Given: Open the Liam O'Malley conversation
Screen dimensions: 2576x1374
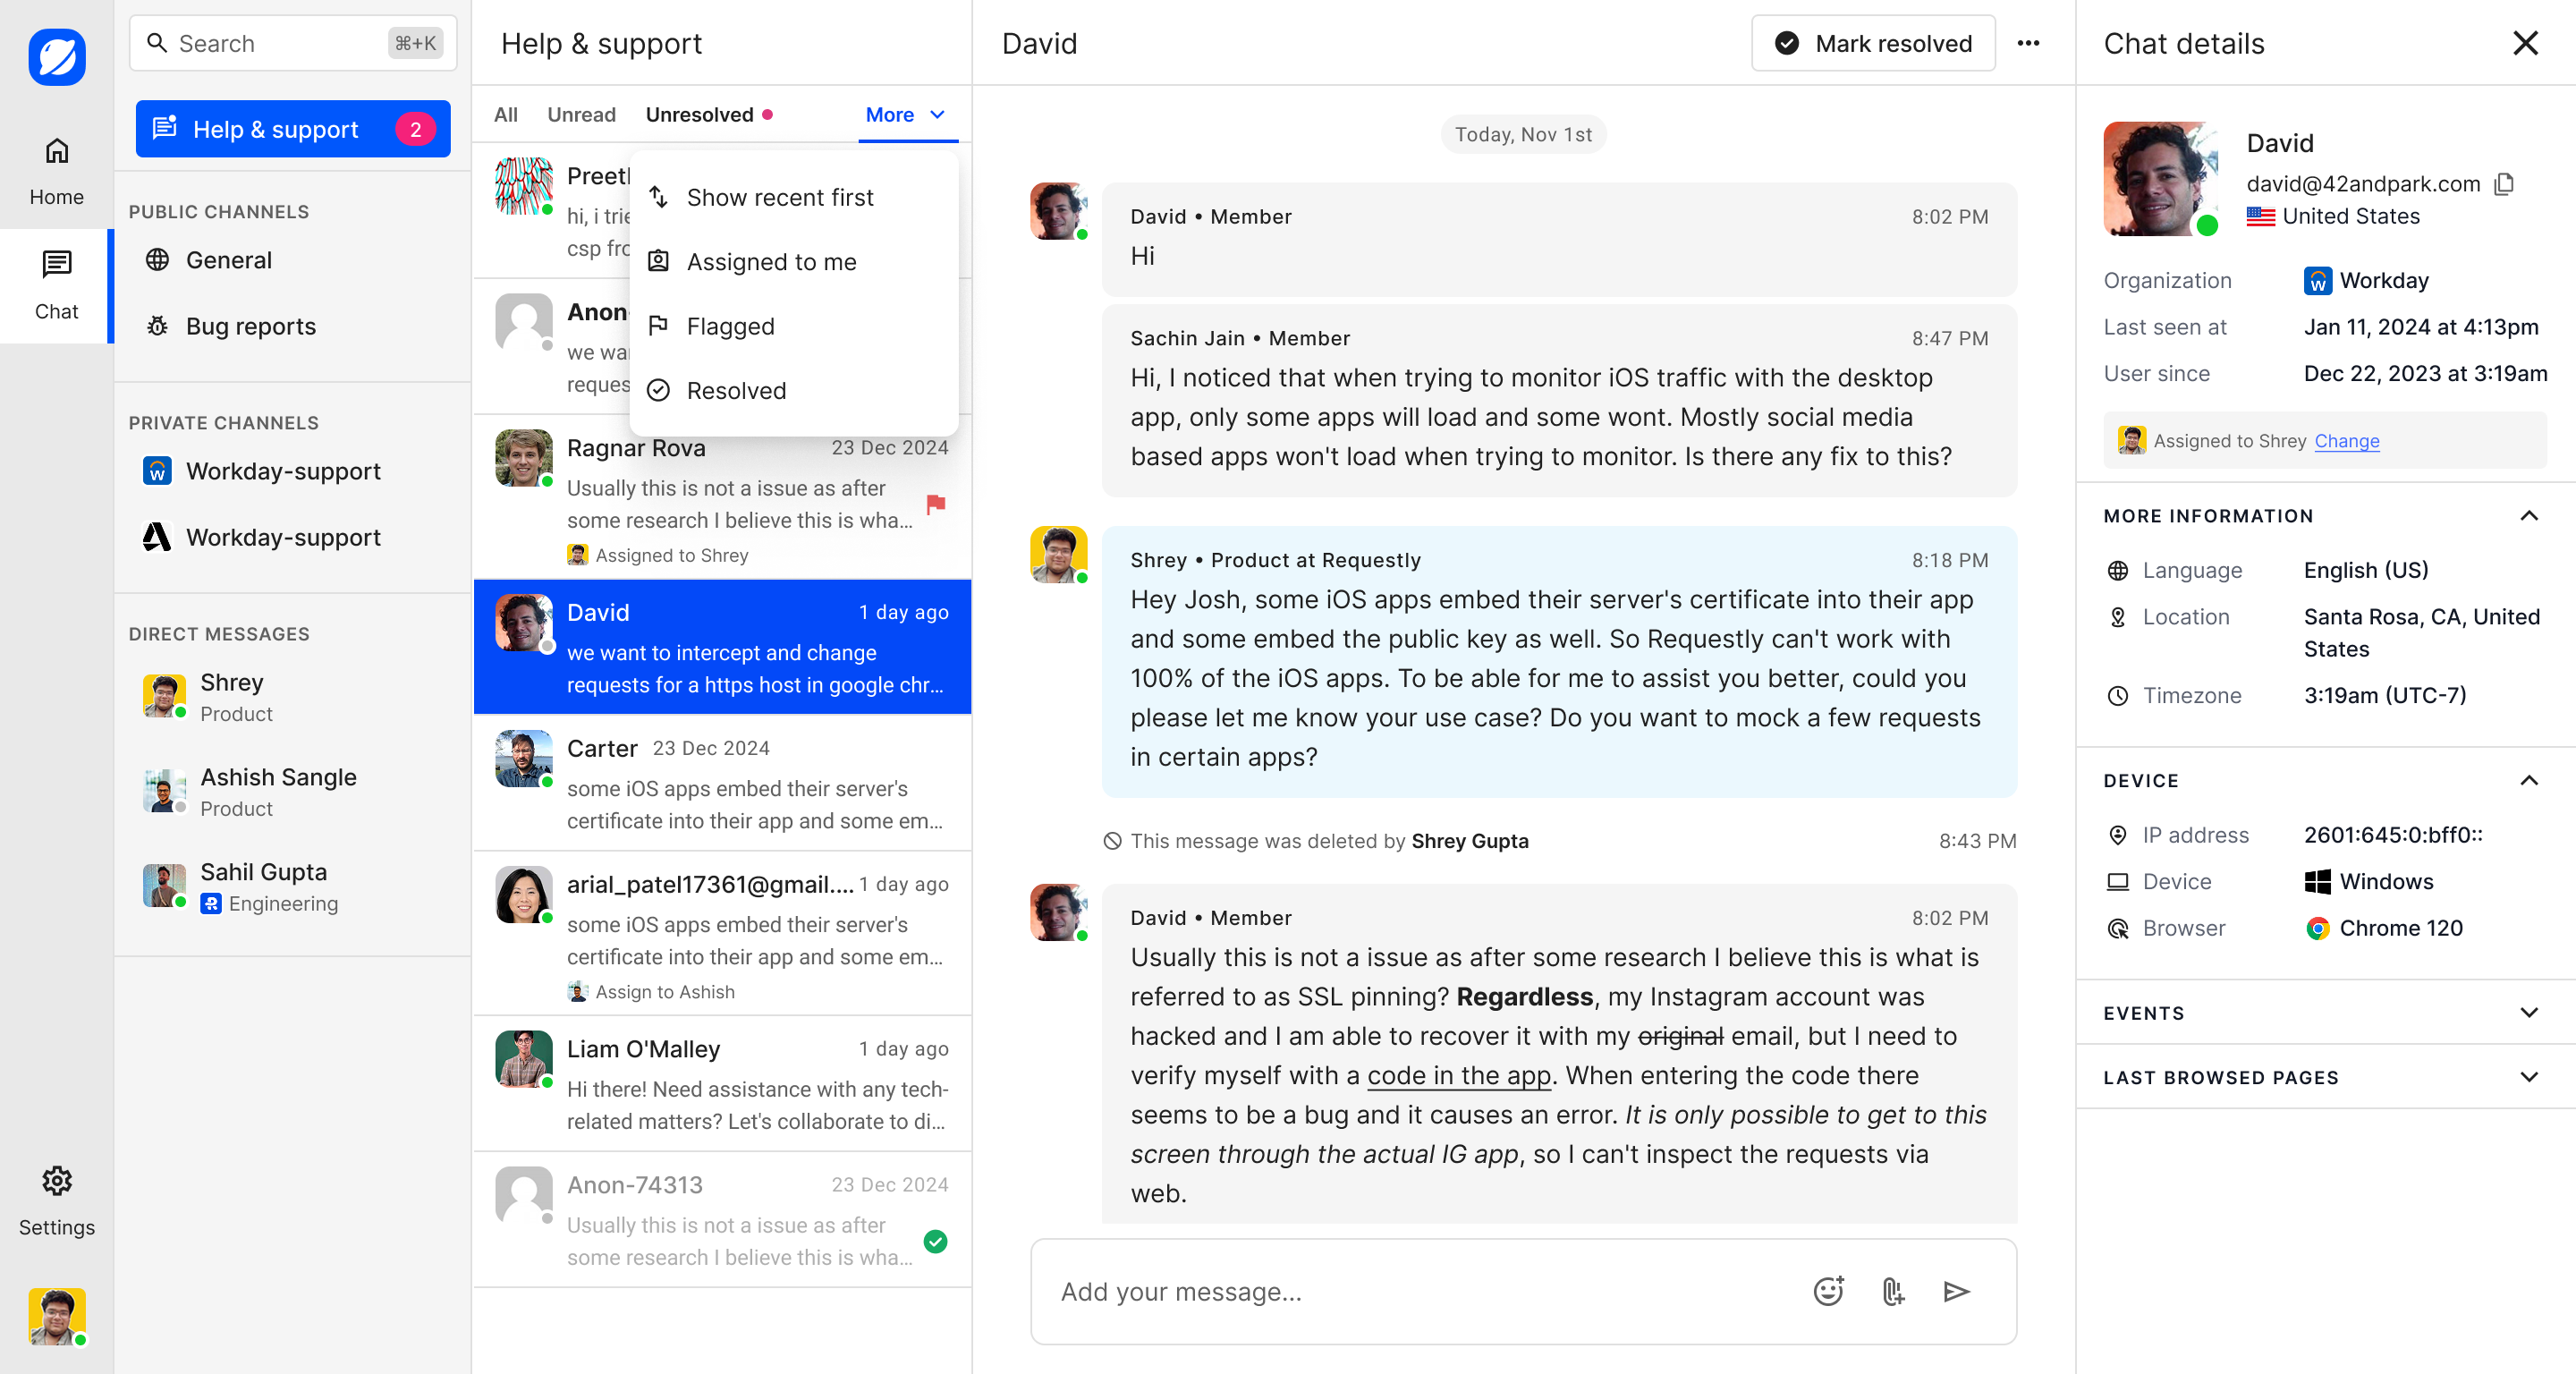Looking at the screenshot, I should click(722, 1083).
